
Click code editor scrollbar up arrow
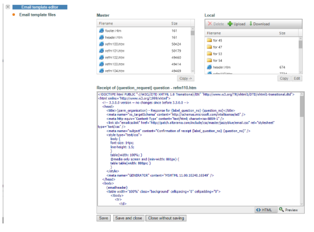point(302,94)
